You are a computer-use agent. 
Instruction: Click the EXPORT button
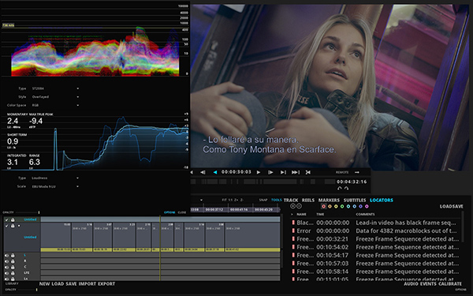[x=106, y=284]
